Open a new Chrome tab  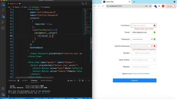click(134, 2)
